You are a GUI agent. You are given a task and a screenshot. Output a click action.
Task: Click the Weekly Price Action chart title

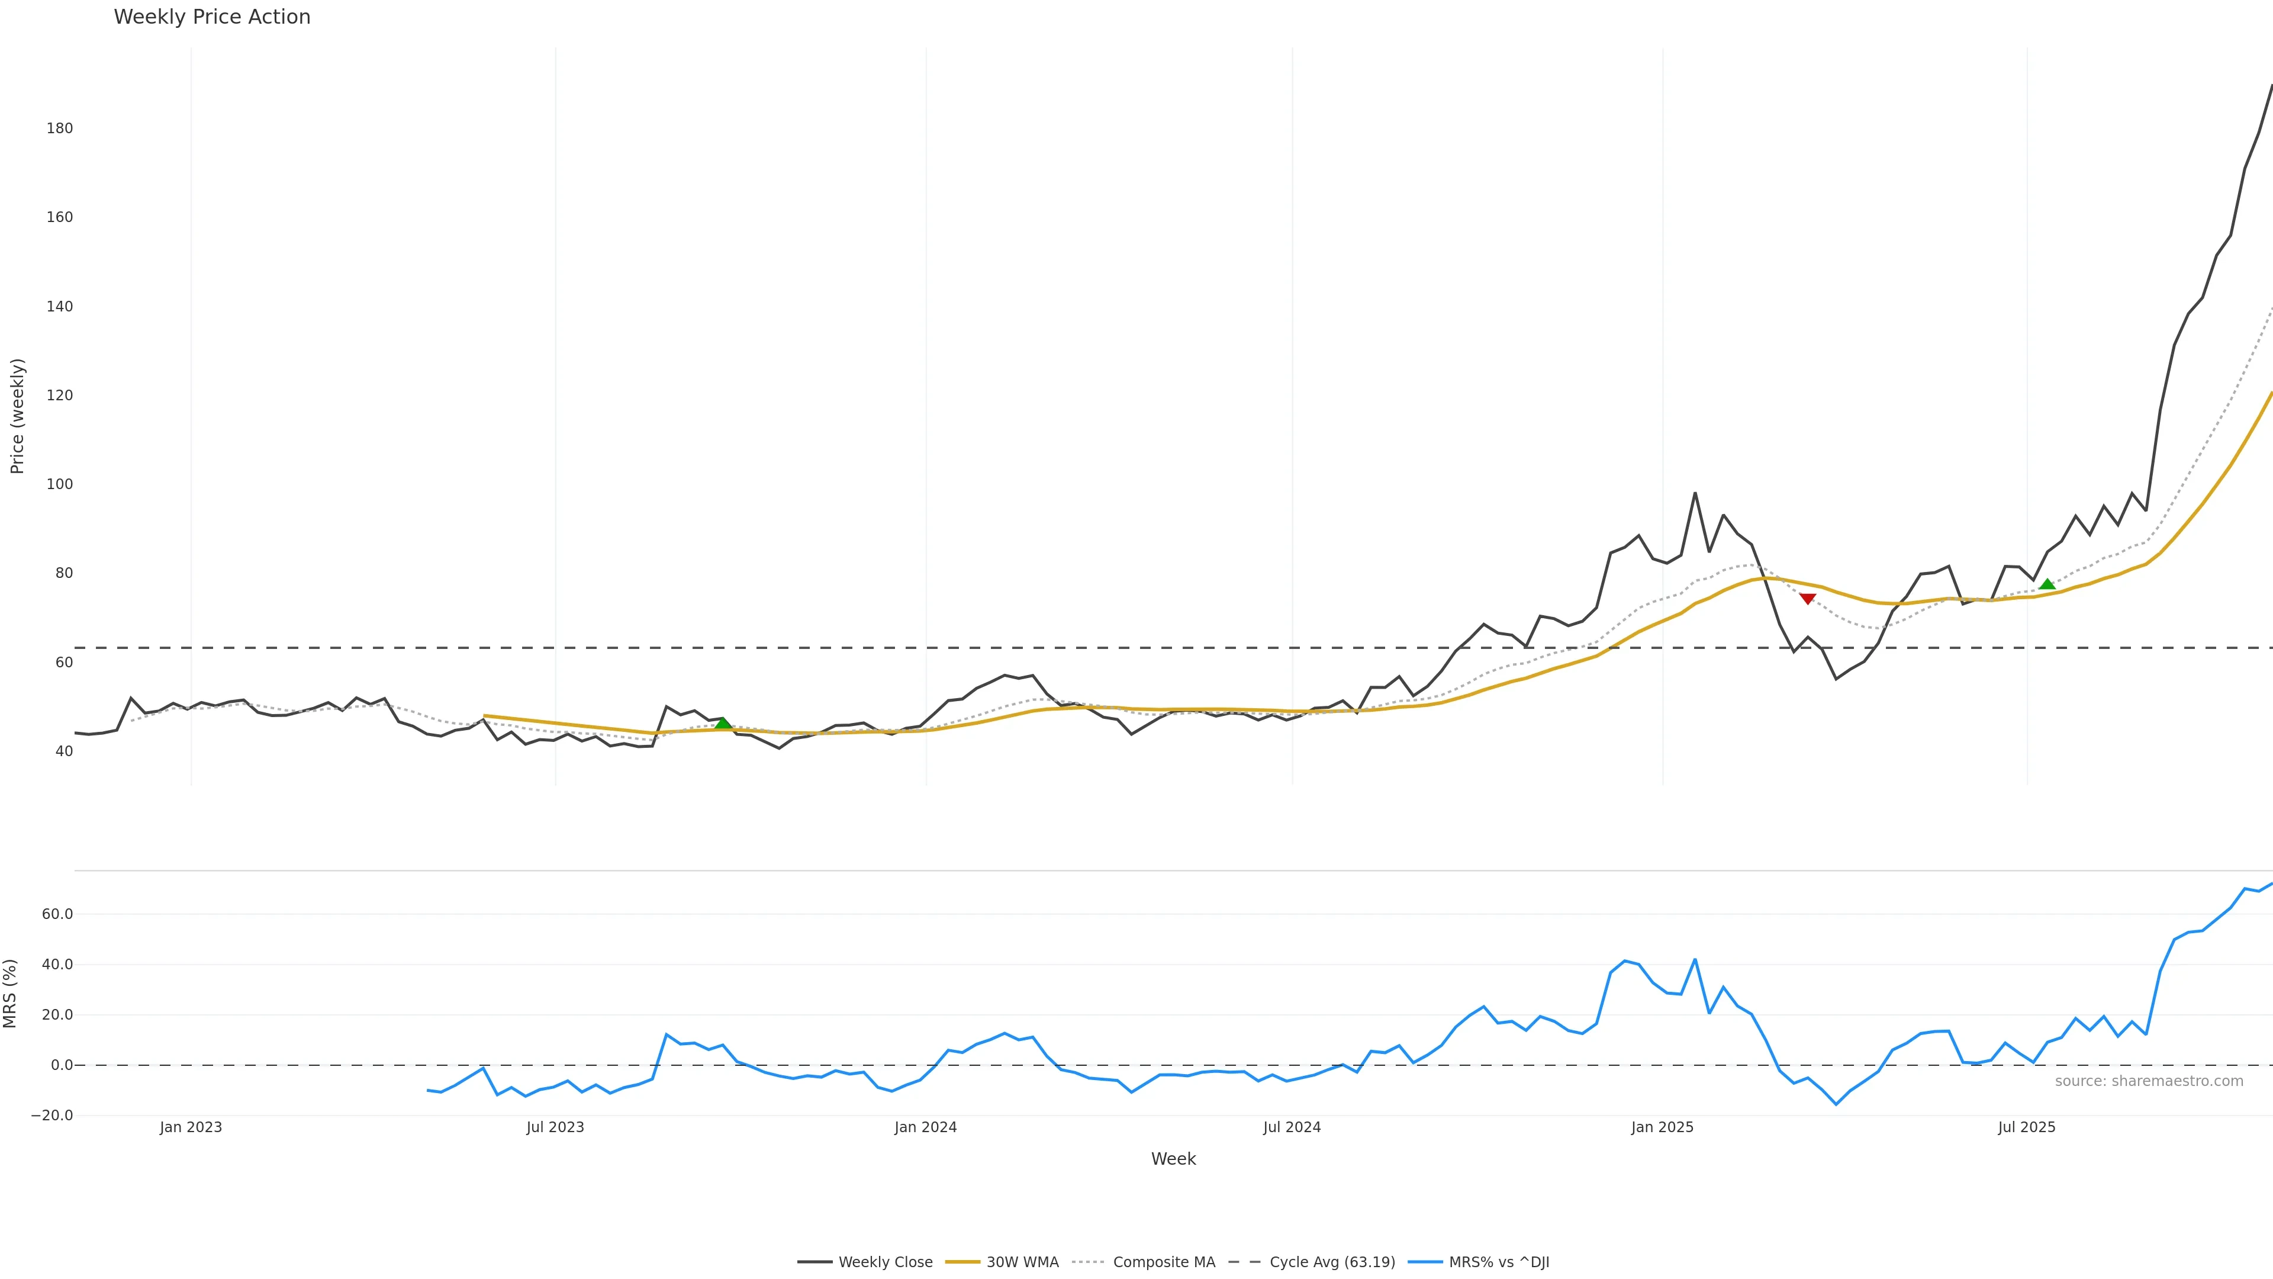pyautogui.click(x=212, y=17)
